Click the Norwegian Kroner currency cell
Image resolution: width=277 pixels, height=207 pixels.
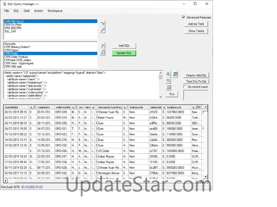pos(109,173)
